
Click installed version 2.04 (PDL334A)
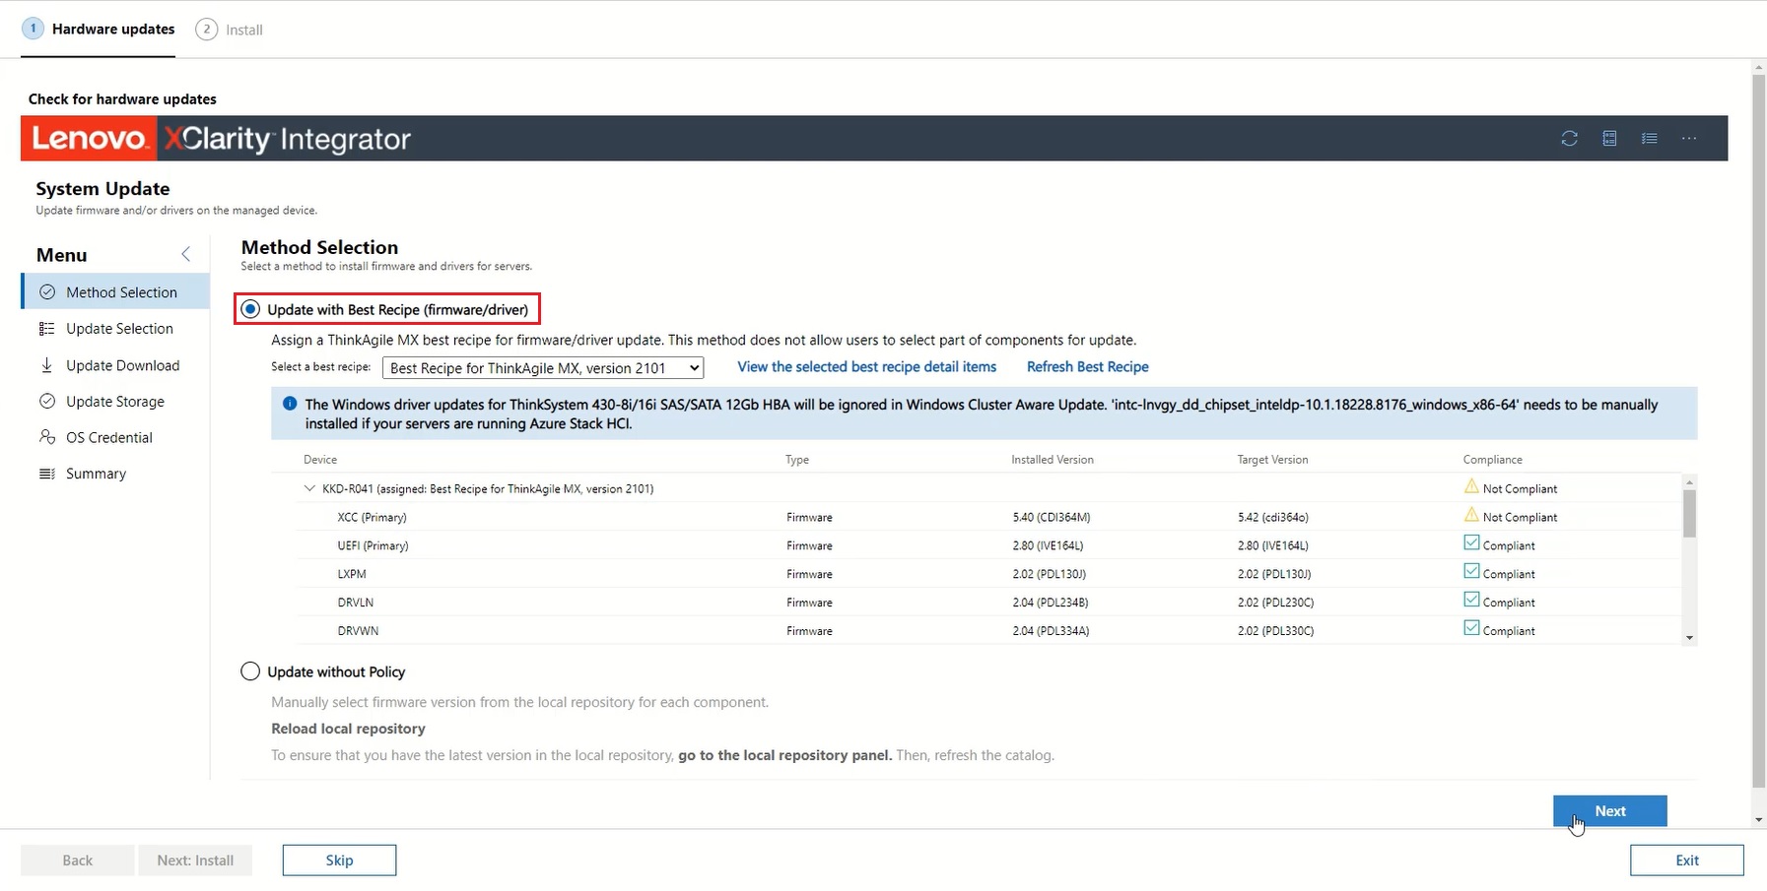coord(1051,631)
